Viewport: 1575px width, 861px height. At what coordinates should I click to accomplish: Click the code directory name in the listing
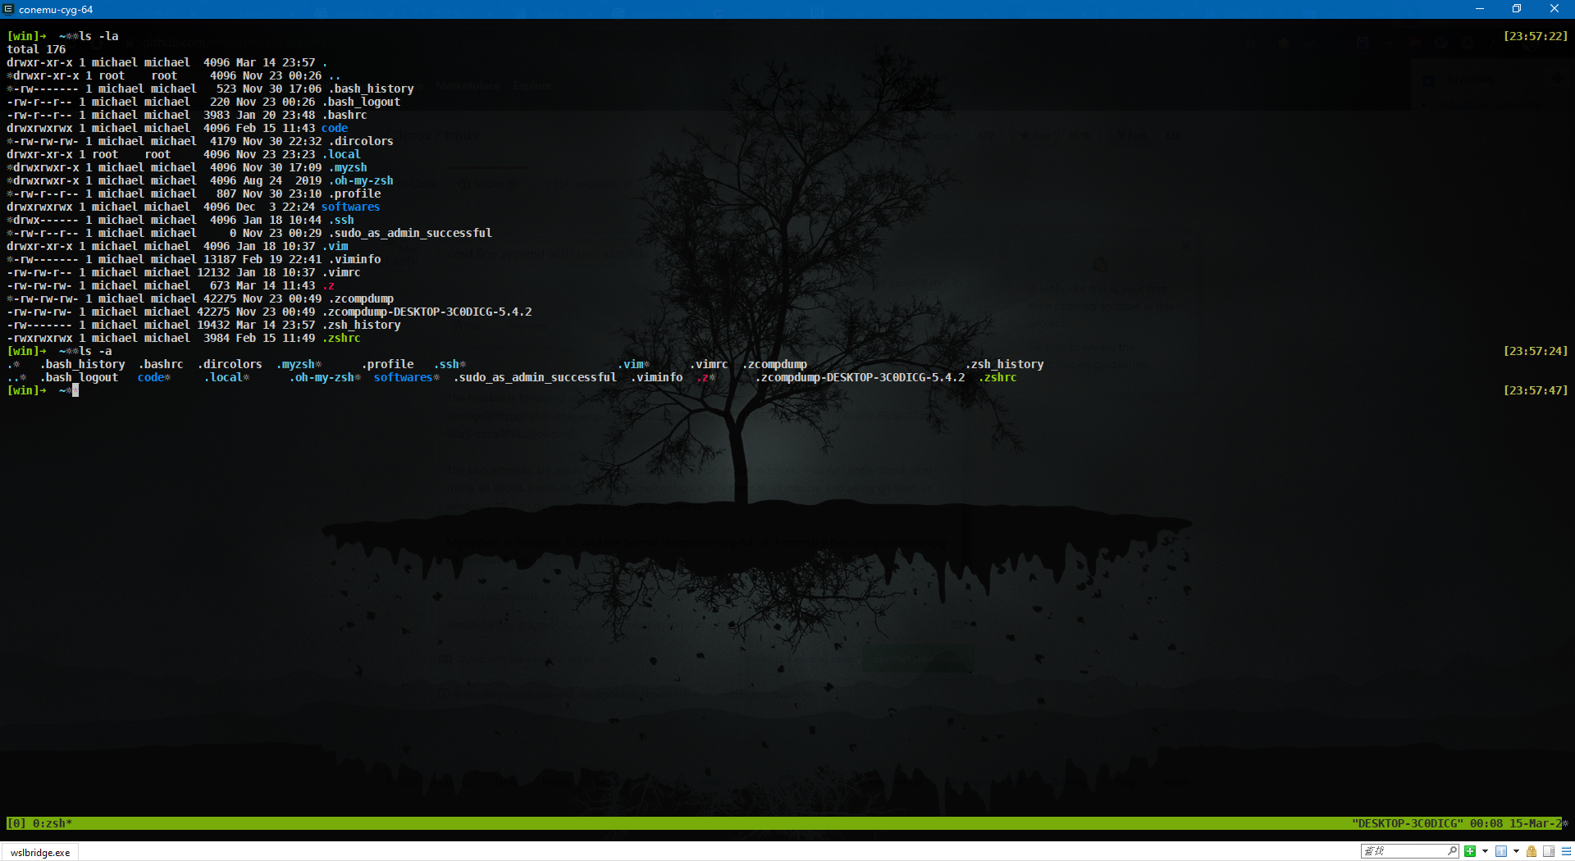[x=334, y=128]
